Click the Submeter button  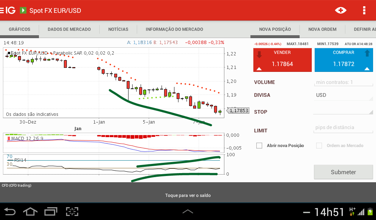click(x=343, y=172)
